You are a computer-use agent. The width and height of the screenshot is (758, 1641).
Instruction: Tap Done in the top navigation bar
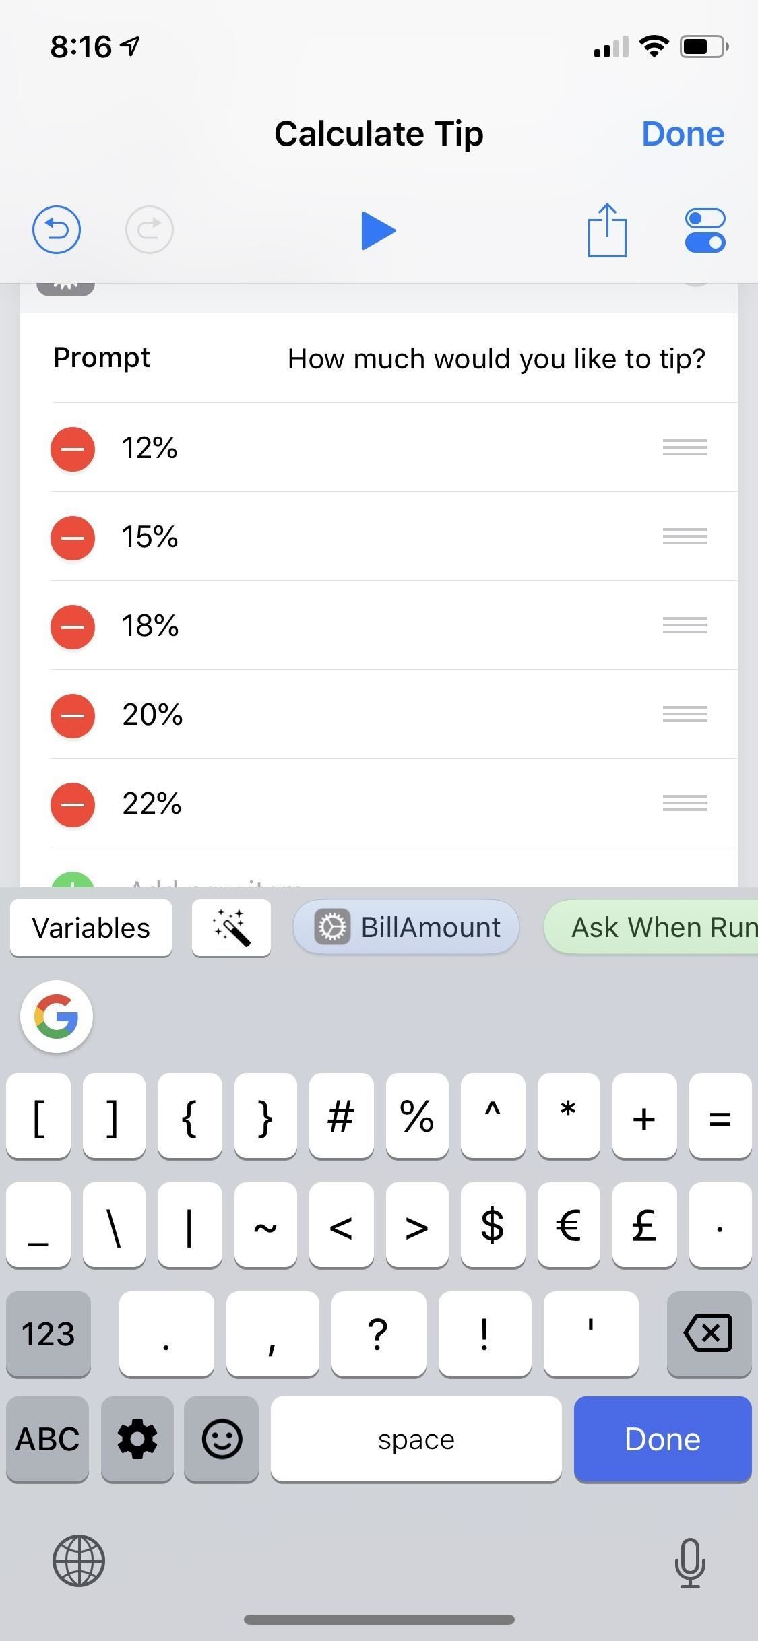click(x=683, y=134)
